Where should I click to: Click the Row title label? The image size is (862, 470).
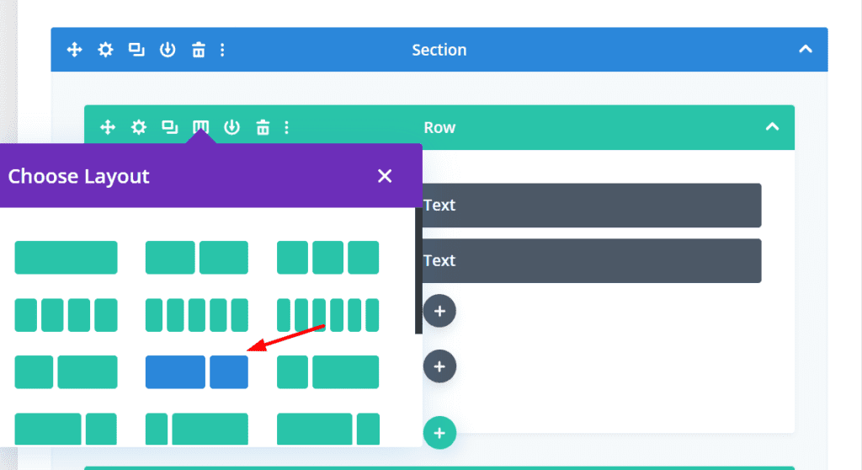coord(439,128)
